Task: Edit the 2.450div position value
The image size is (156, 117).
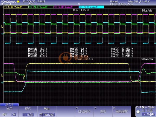Action: 148,114
